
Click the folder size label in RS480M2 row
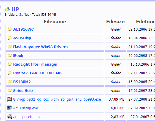click(x=116, y=82)
